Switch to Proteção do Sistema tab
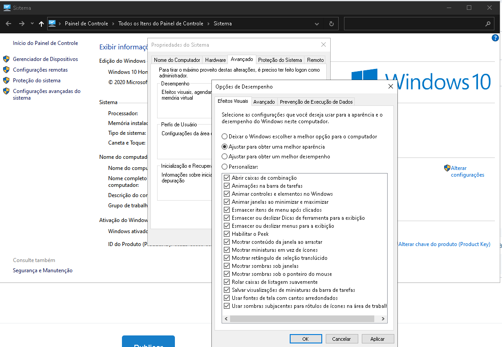The height and width of the screenshot is (347, 502). [x=280, y=60]
